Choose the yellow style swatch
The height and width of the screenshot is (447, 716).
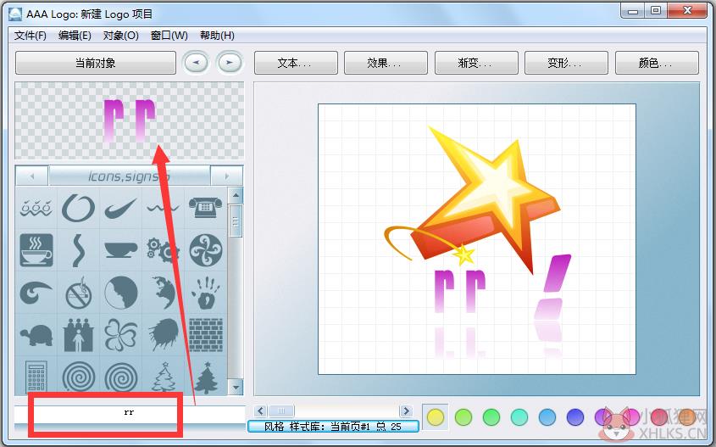coord(436,416)
